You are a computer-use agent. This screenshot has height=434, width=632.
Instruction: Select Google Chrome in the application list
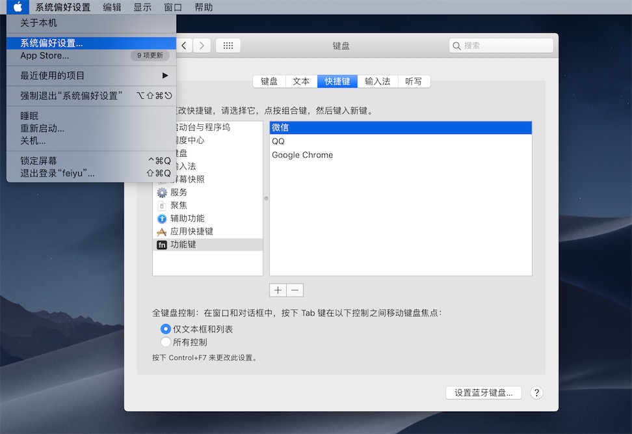coord(401,155)
